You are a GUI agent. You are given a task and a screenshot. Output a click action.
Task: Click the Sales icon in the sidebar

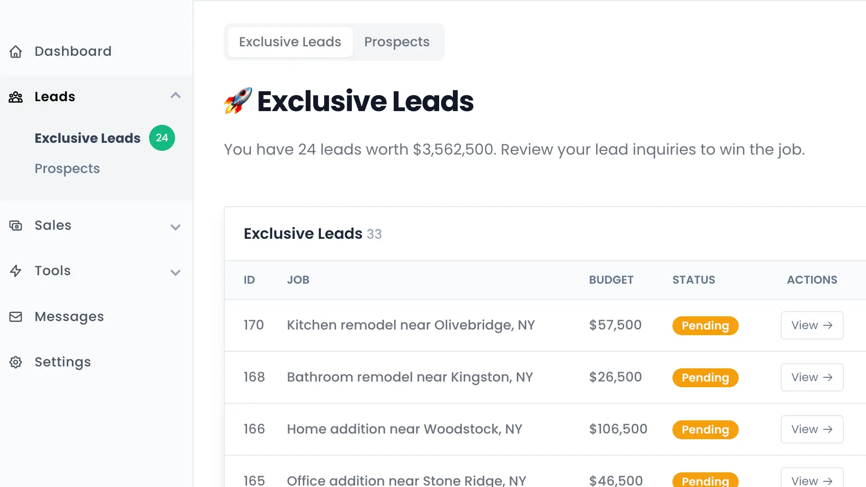(16, 226)
